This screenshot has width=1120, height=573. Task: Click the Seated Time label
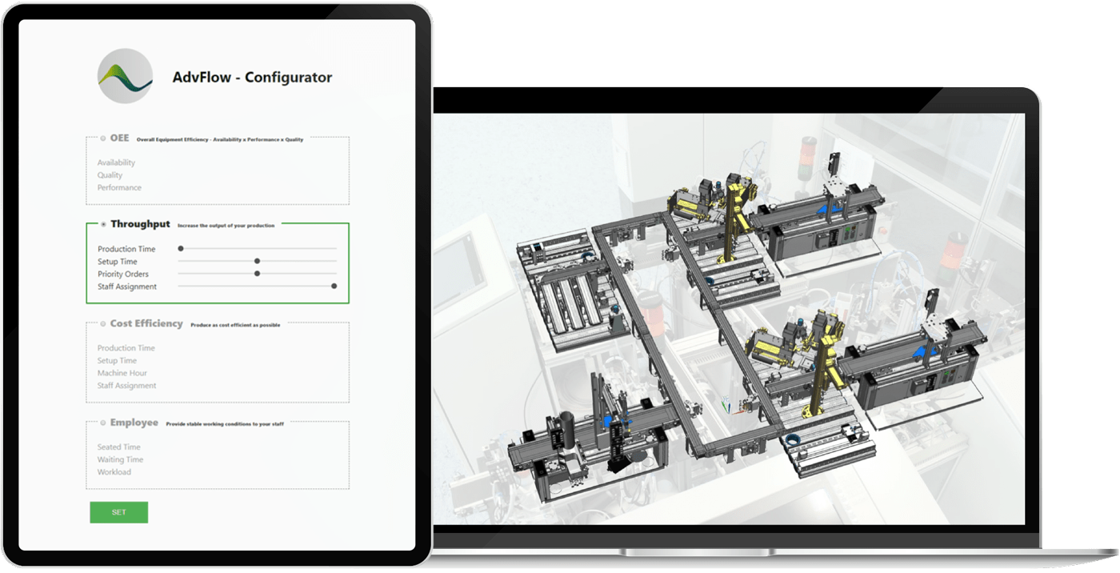[118, 447]
